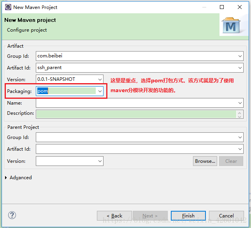Click Finish to create the project

point(188,216)
